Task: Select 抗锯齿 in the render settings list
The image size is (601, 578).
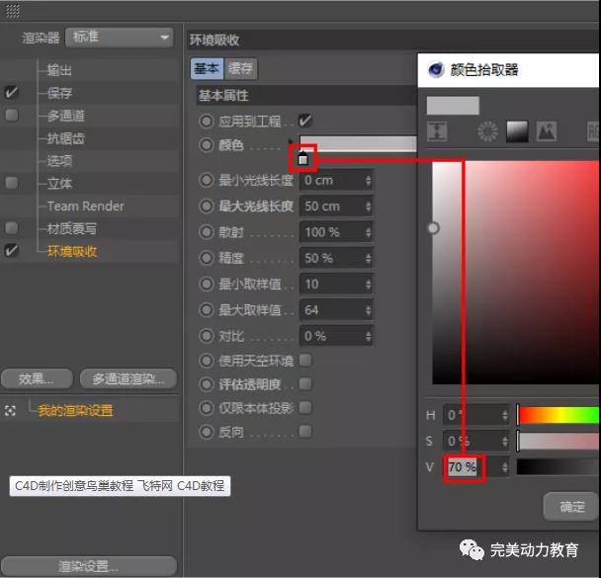Action: pos(66,138)
